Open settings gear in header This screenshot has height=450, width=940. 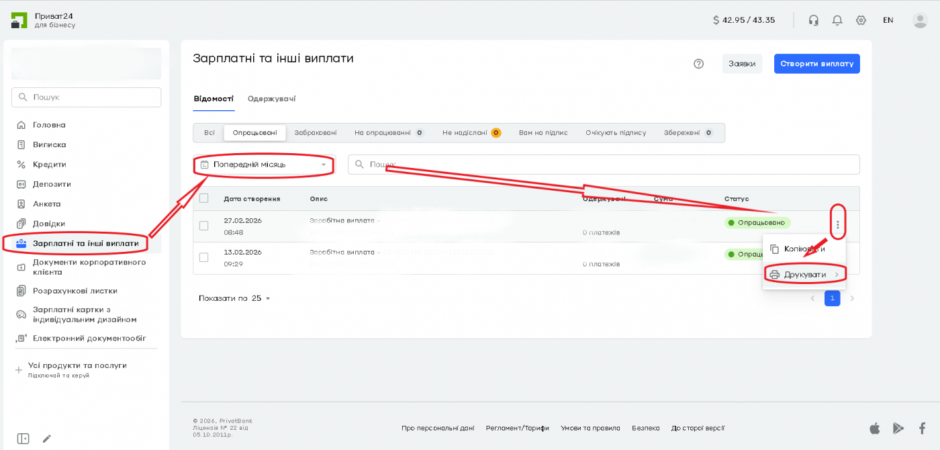[x=861, y=20]
